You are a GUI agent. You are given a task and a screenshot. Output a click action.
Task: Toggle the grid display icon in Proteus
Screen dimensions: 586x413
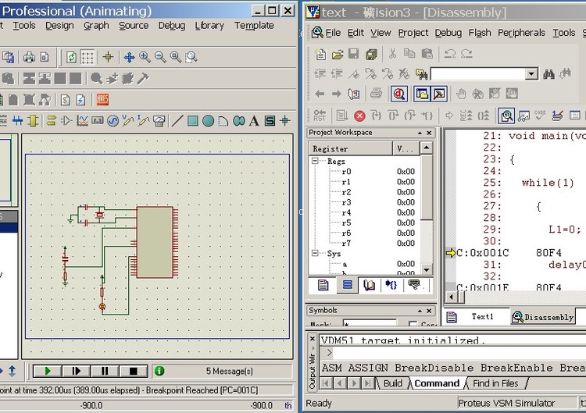pos(88,57)
